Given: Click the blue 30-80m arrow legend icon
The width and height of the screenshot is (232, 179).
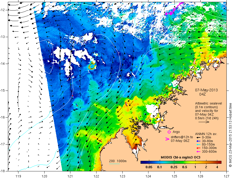Looking at the screenshot, I should tap(198, 141).
